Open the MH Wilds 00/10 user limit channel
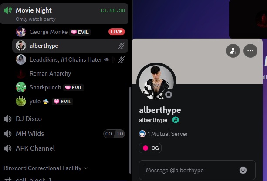 tap(64, 134)
